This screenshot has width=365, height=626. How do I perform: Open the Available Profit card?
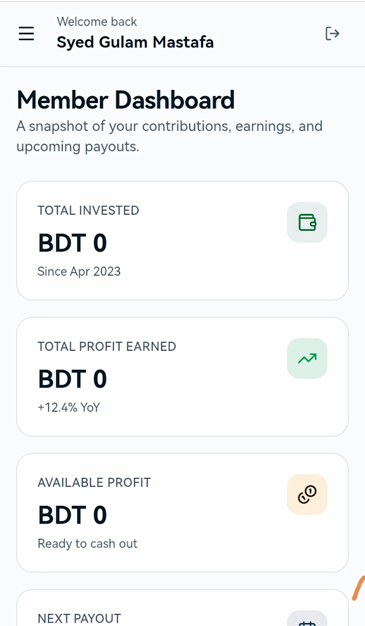(x=182, y=513)
